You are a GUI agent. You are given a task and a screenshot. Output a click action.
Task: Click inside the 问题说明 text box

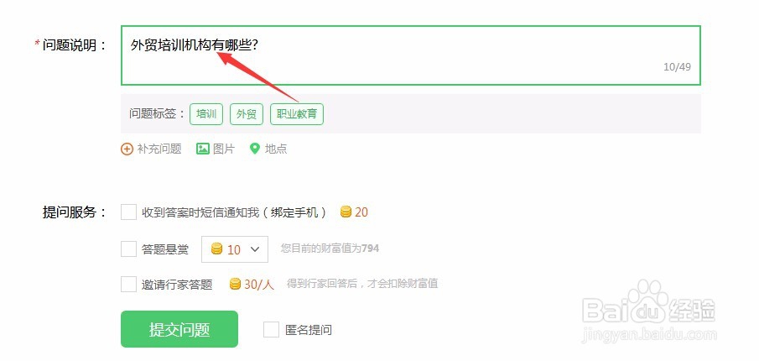point(410,55)
